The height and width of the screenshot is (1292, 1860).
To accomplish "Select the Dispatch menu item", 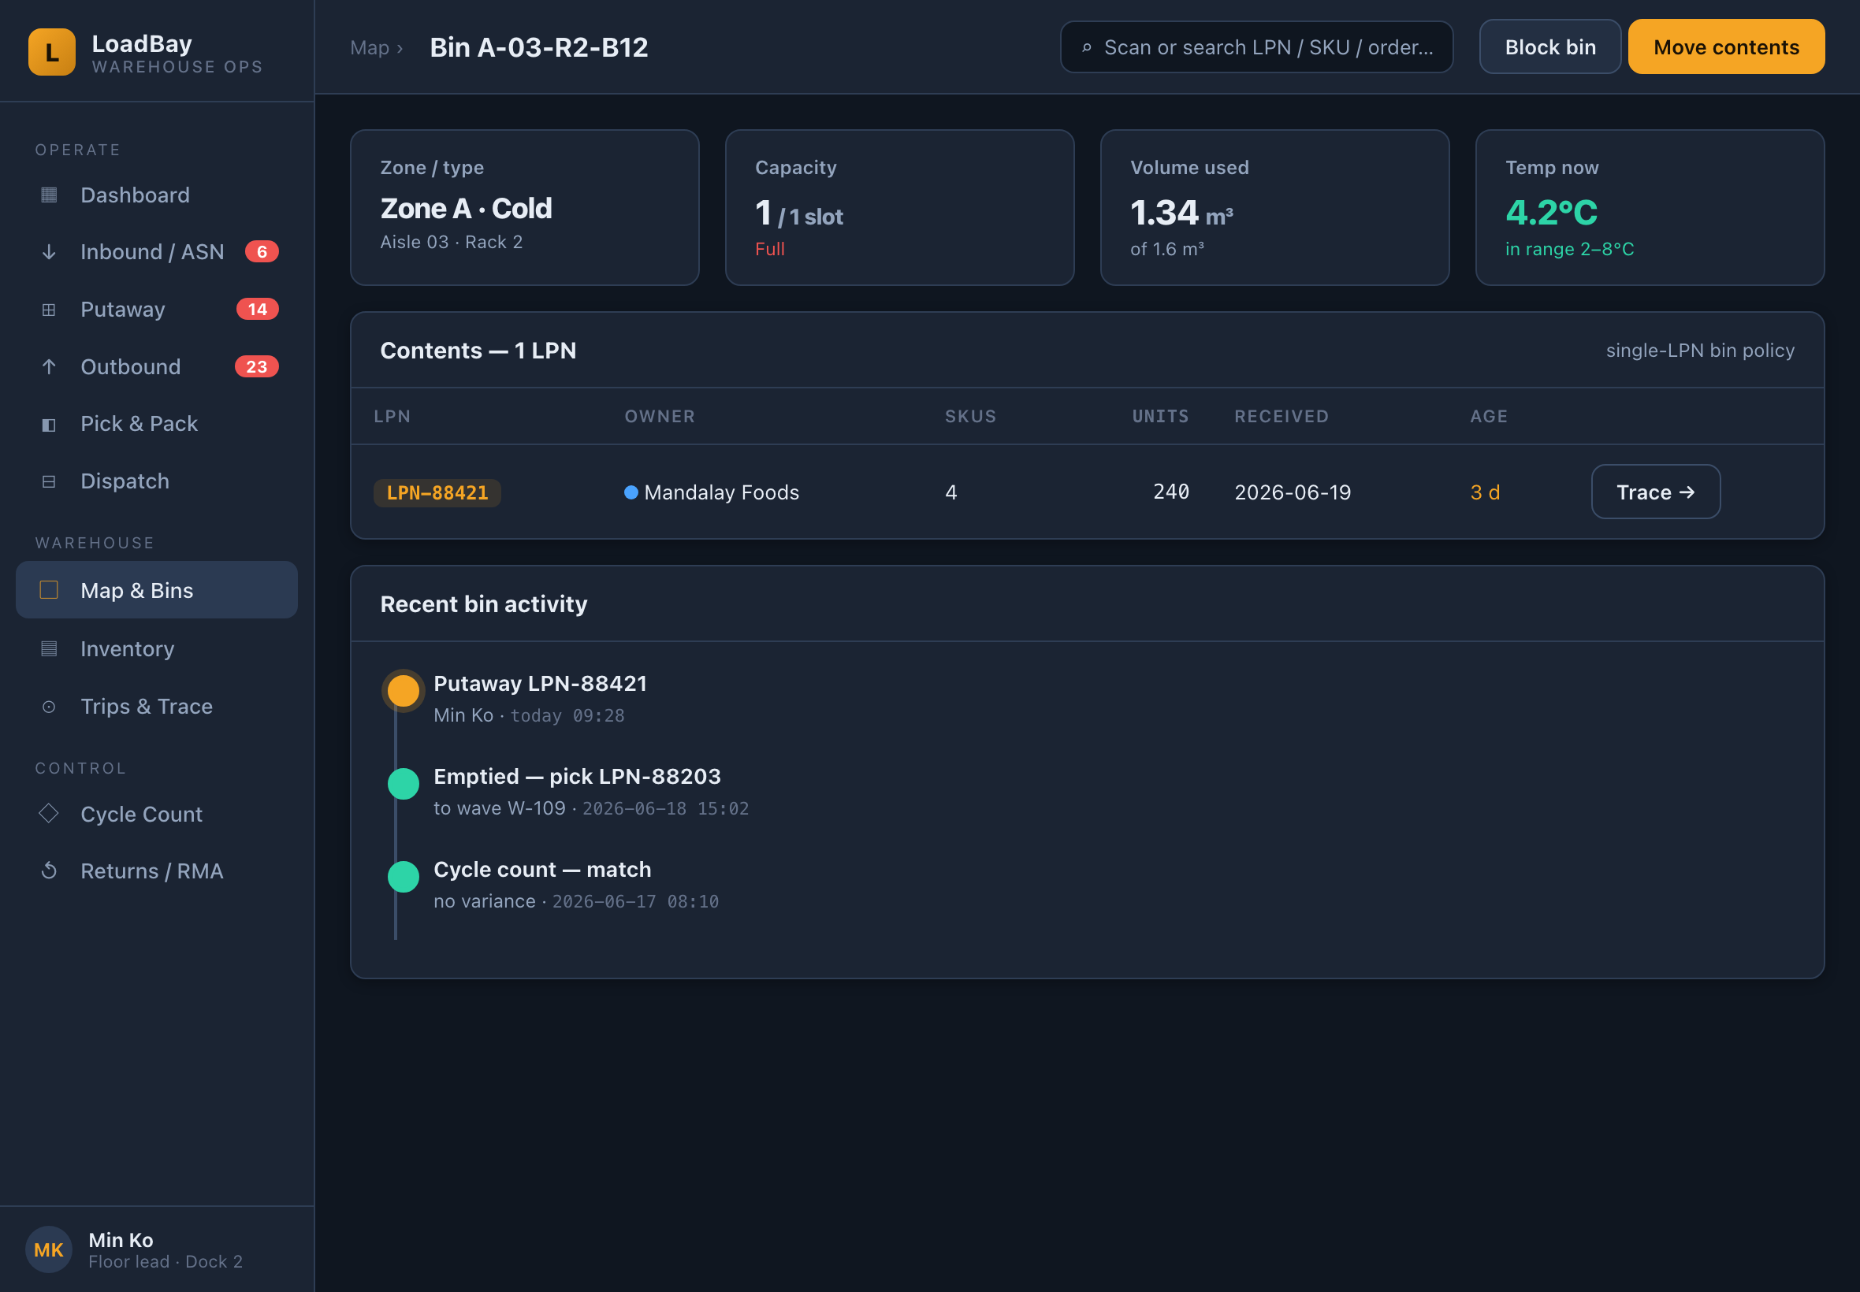I will [x=157, y=481].
